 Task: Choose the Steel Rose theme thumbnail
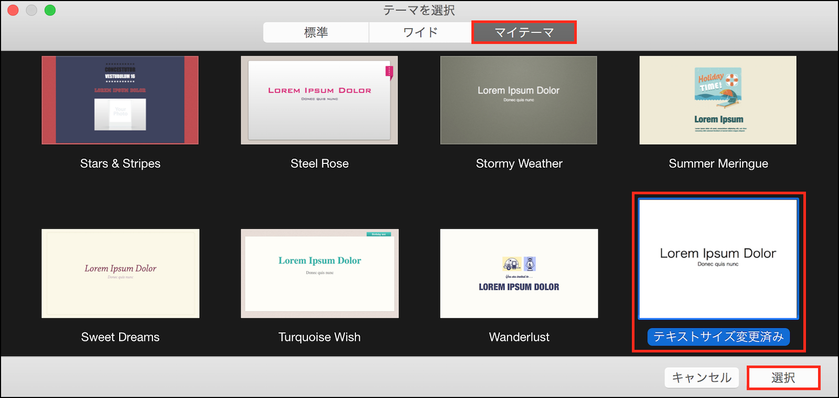pyautogui.click(x=319, y=100)
